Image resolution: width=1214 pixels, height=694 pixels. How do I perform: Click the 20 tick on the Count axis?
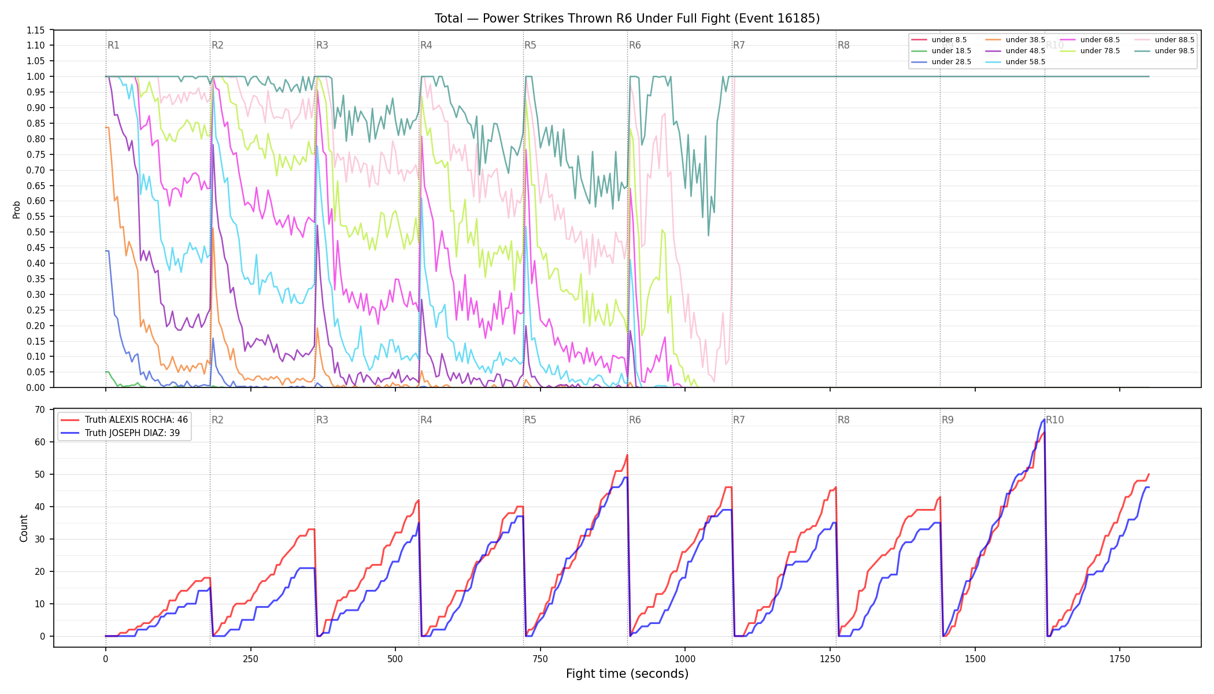(x=40, y=571)
